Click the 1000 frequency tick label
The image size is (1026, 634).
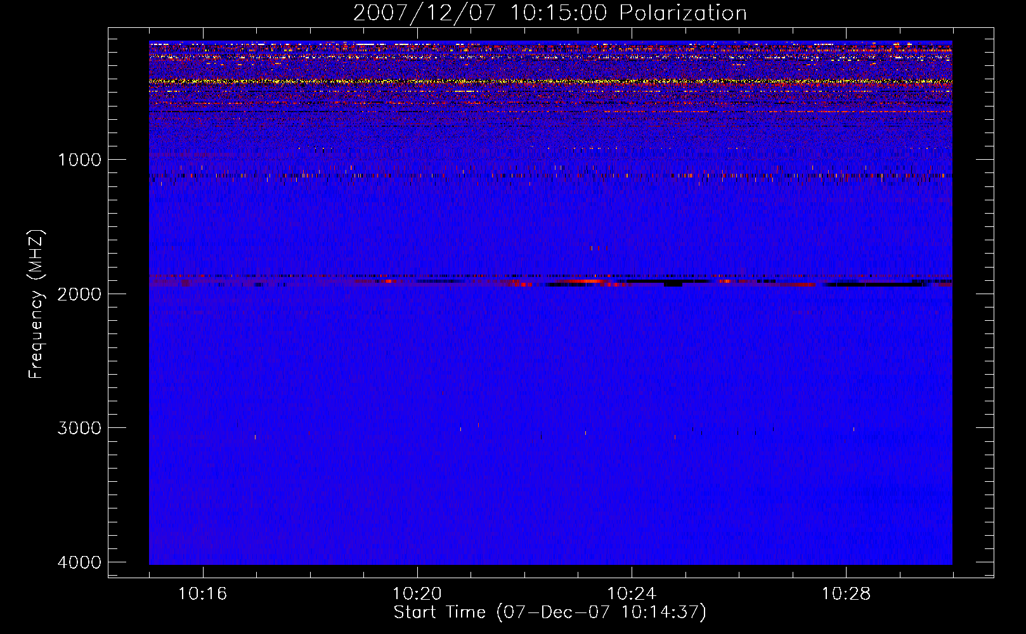(x=79, y=160)
